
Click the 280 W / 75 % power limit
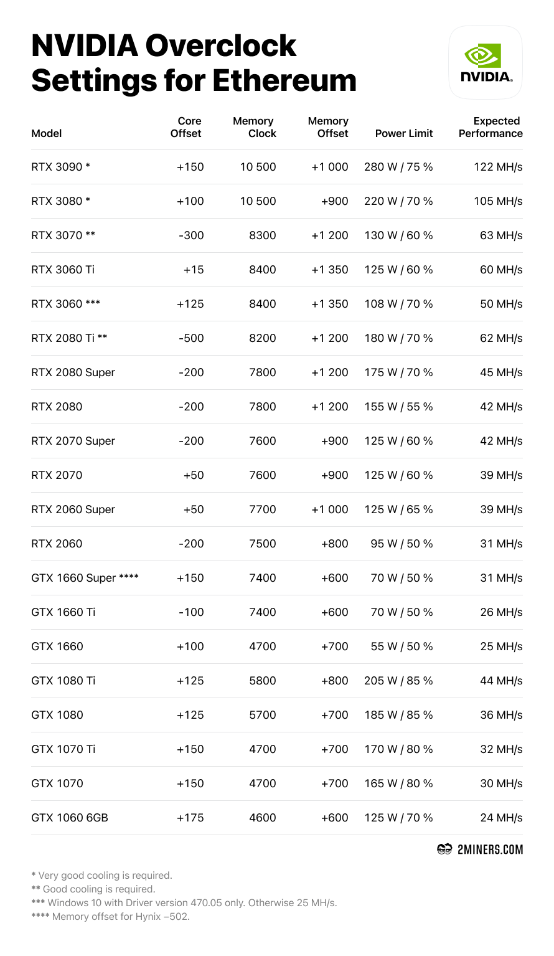click(398, 167)
